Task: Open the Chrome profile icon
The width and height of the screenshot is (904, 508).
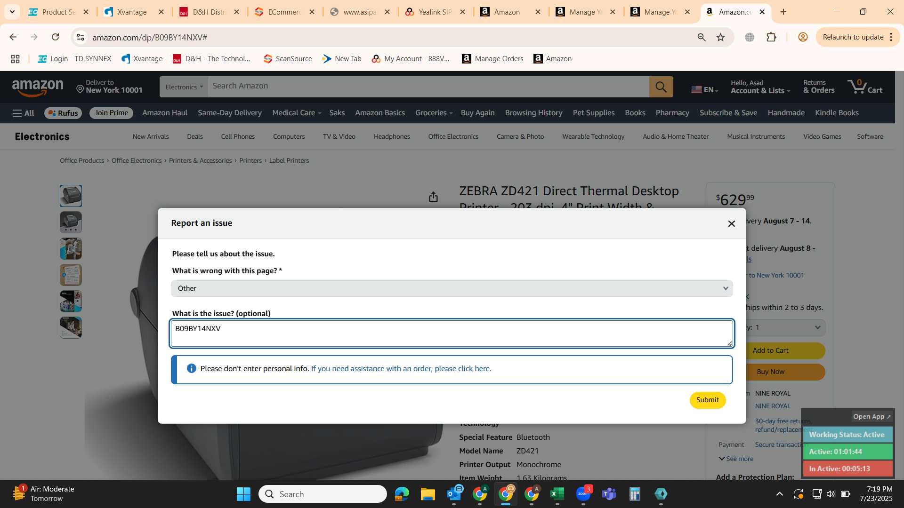Action: 803,37
